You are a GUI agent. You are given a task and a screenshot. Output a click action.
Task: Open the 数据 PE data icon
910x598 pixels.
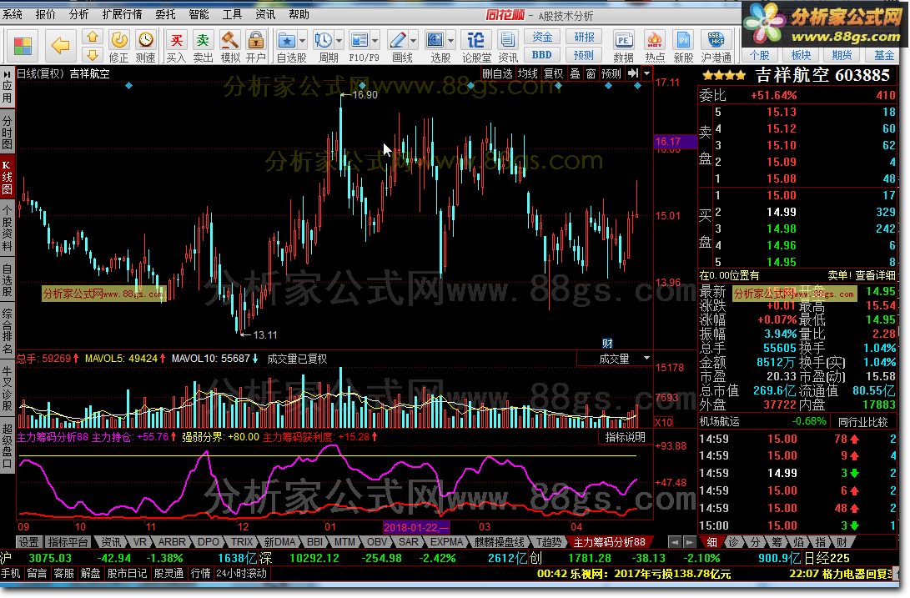pyautogui.click(x=623, y=46)
